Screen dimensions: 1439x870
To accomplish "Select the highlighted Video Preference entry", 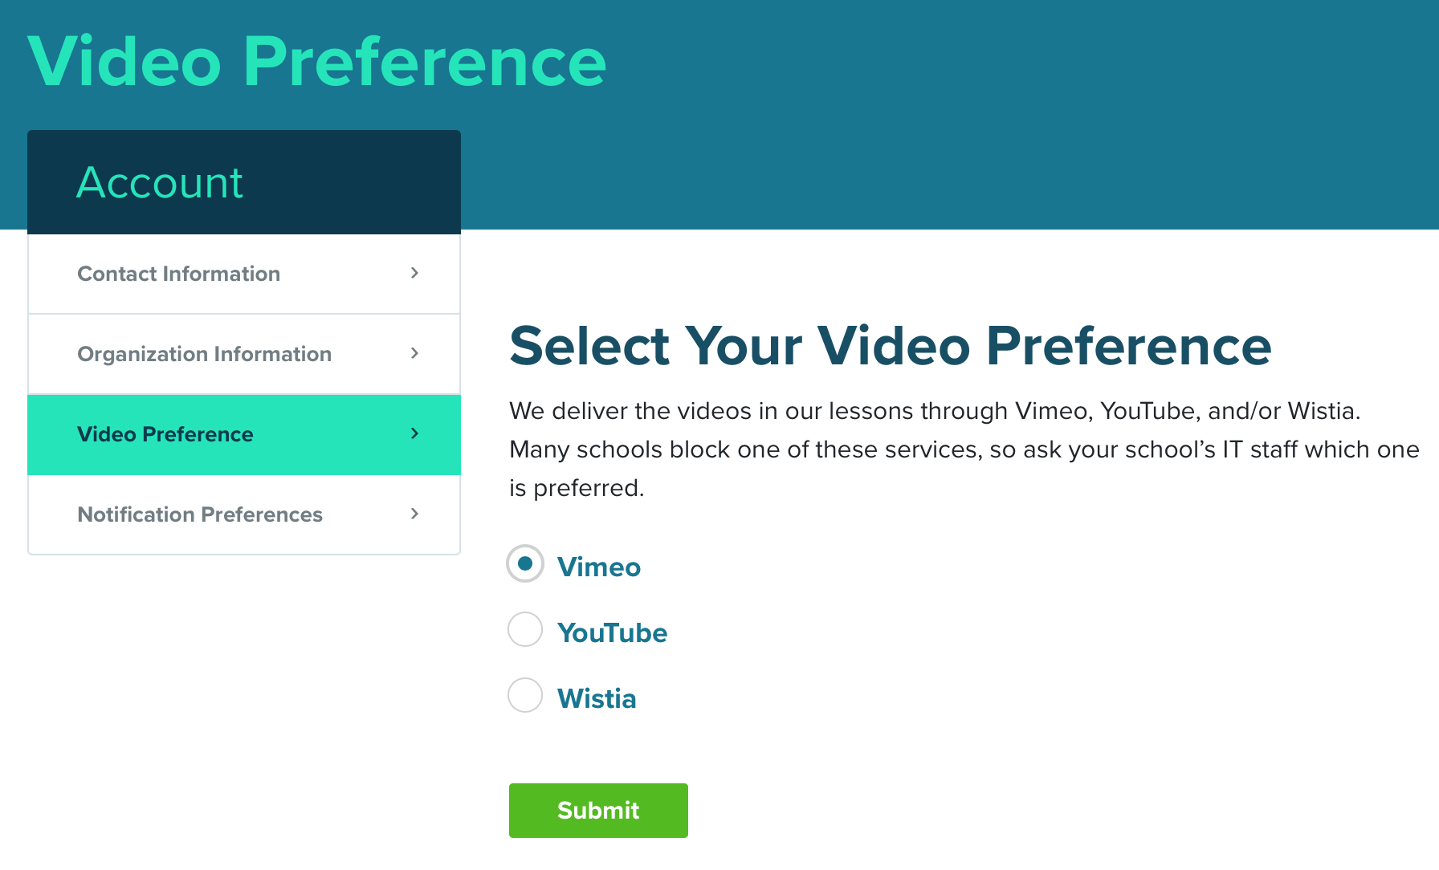I will 164,434.
